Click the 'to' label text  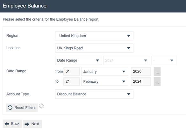tap(57, 81)
